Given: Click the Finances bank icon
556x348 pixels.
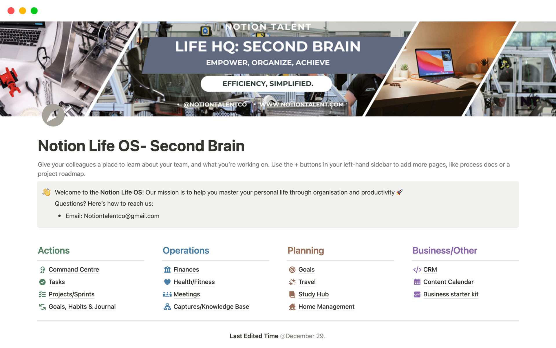Looking at the screenshot, I should coord(167,270).
